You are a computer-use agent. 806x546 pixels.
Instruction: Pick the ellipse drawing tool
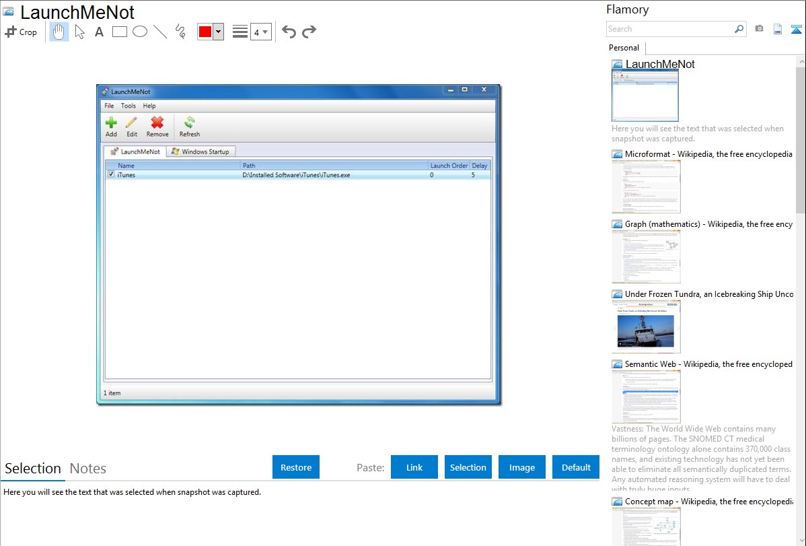pos(140,32)
